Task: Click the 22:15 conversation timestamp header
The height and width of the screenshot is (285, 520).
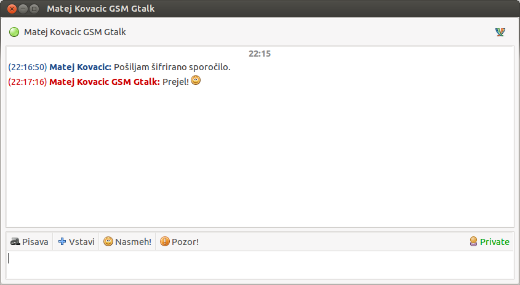Action: (x=260, y=54)
